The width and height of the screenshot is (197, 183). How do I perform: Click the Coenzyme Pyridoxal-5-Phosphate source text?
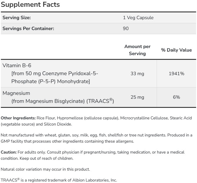(x=54, y=77)
